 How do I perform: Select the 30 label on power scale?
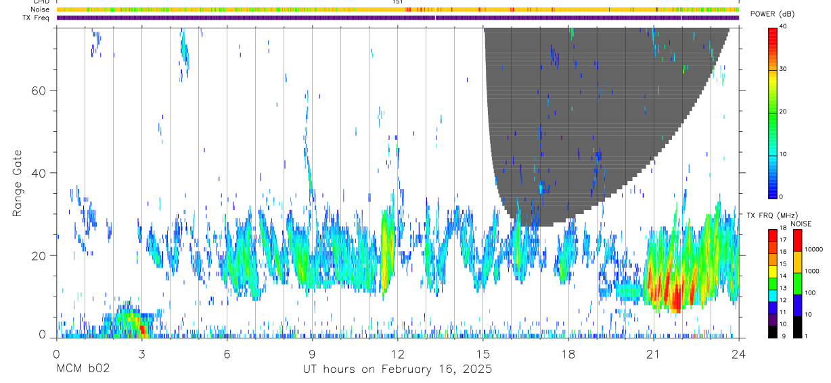[784, 69]
